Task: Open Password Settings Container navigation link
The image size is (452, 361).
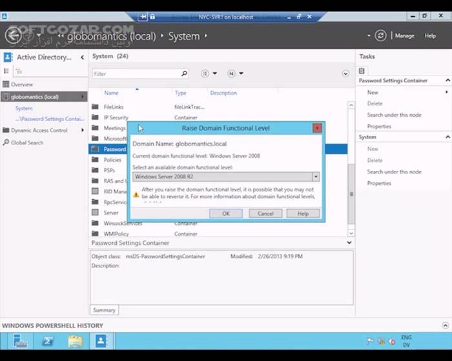Action: [x=50, y=119]
